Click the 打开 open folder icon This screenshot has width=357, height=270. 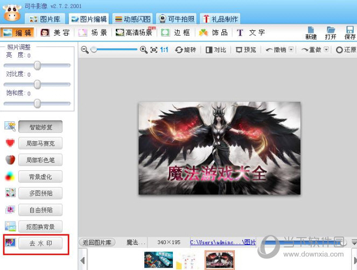click(331, 32)
